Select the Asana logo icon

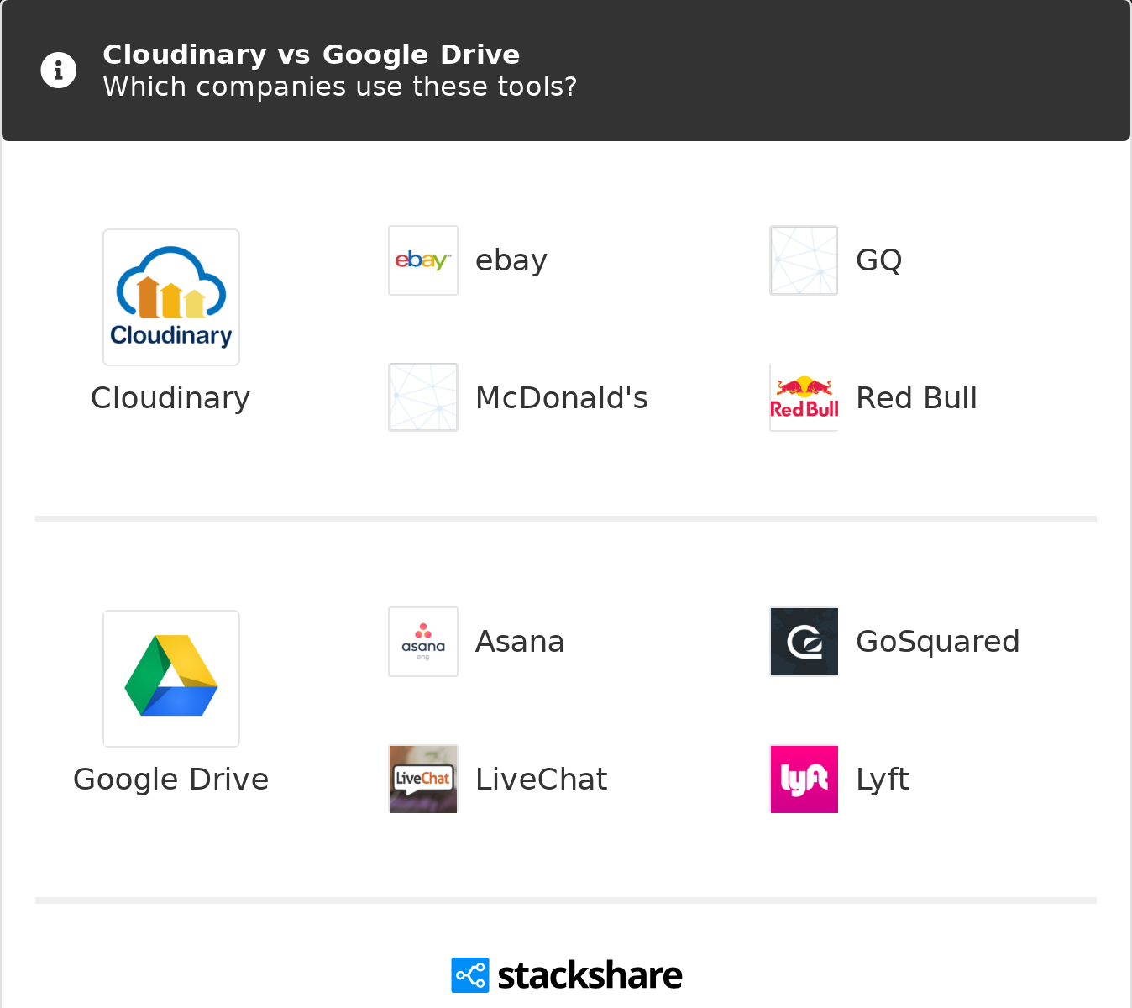(x=423, y=642)
